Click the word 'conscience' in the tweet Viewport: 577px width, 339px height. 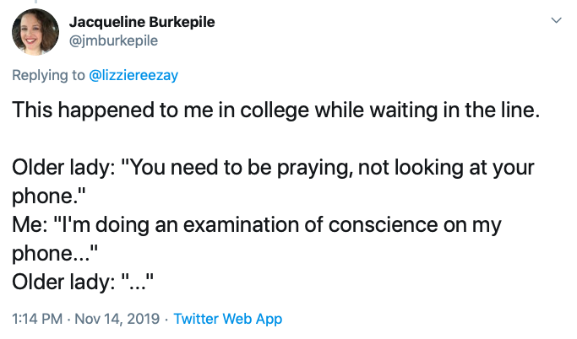tap(395, 226)
